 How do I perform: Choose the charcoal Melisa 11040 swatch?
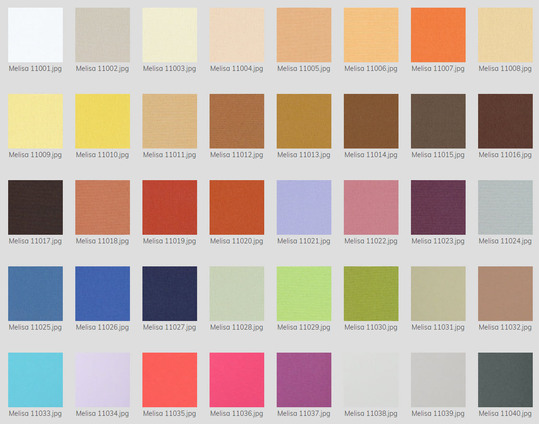505,380
